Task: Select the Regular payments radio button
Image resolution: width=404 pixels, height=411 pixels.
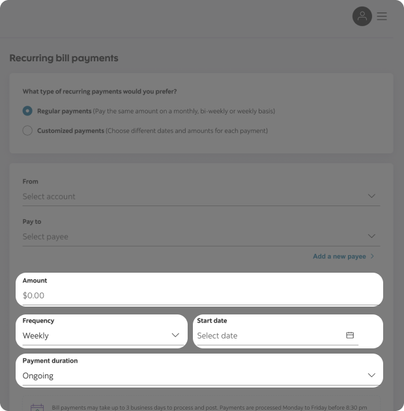Action: [27, 111]
